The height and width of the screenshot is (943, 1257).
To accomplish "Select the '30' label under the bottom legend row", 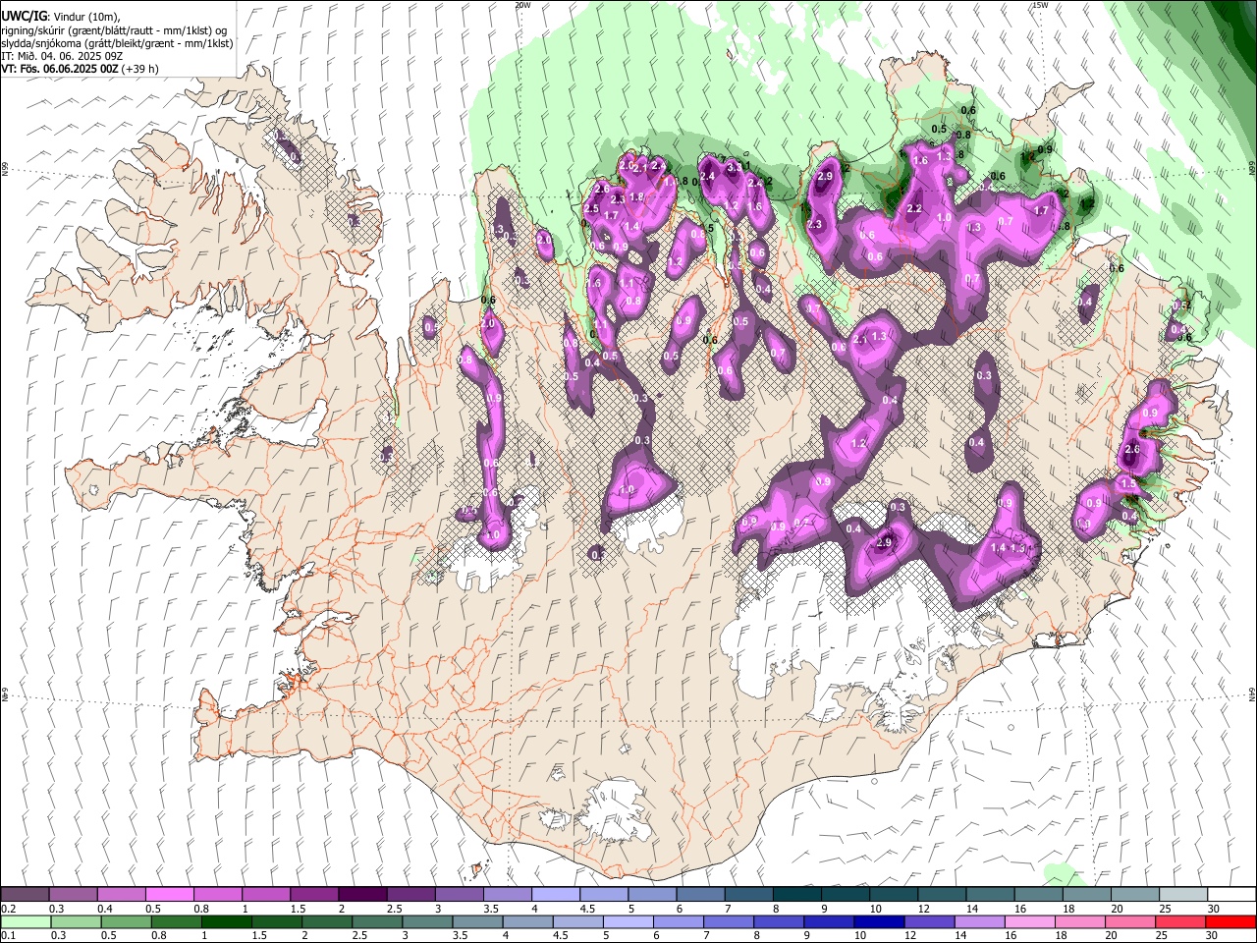I will [x=1214, y=935].
